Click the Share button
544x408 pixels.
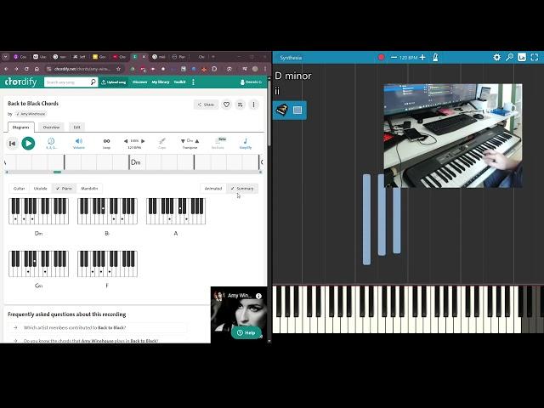[x=206, y=105]
